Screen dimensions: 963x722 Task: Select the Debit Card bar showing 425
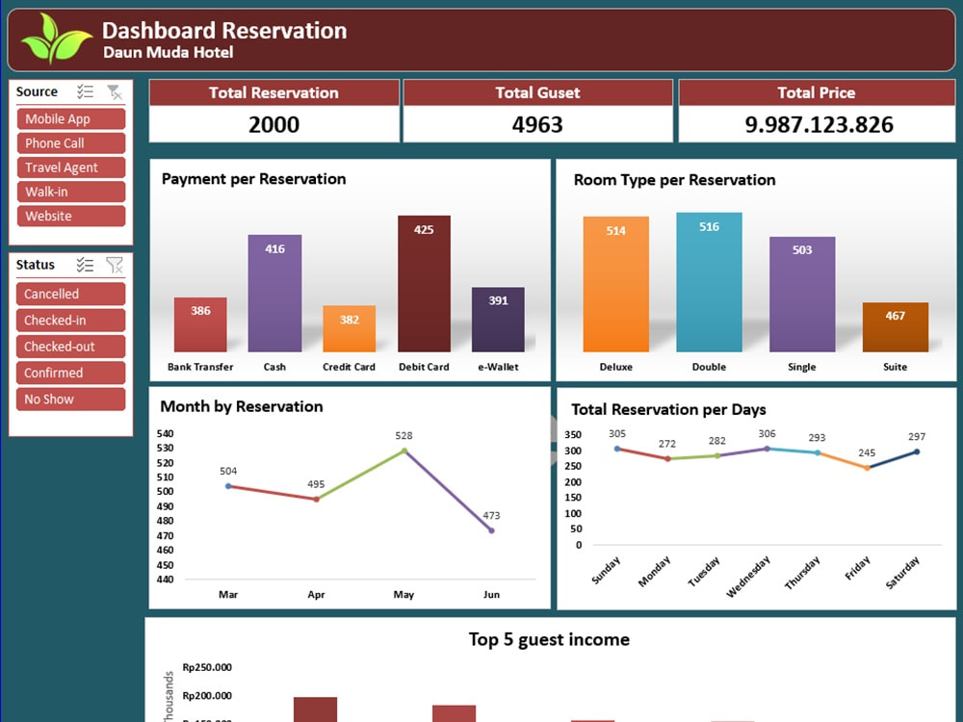click(424, 284)
